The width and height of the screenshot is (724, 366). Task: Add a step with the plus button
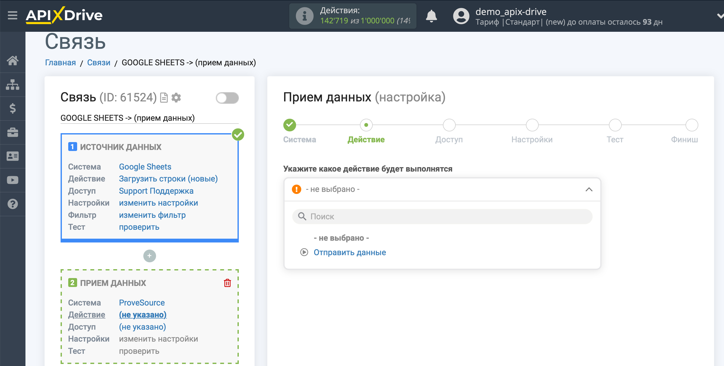coord(149,256)
